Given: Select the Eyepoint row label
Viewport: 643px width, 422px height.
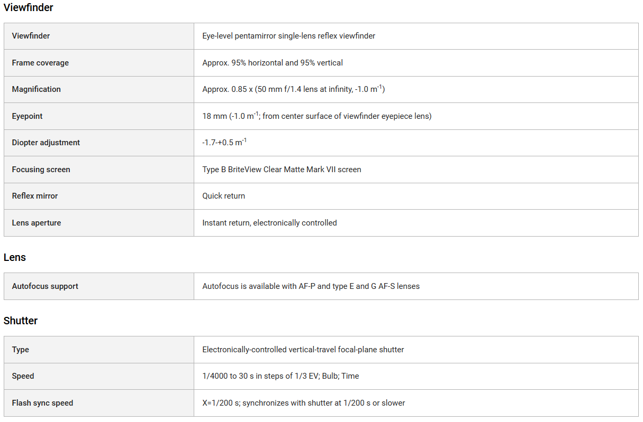Looking at the screenshot, I should (x=28, y=116).
